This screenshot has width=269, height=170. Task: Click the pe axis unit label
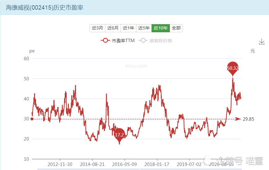click(x=32, y=51)
